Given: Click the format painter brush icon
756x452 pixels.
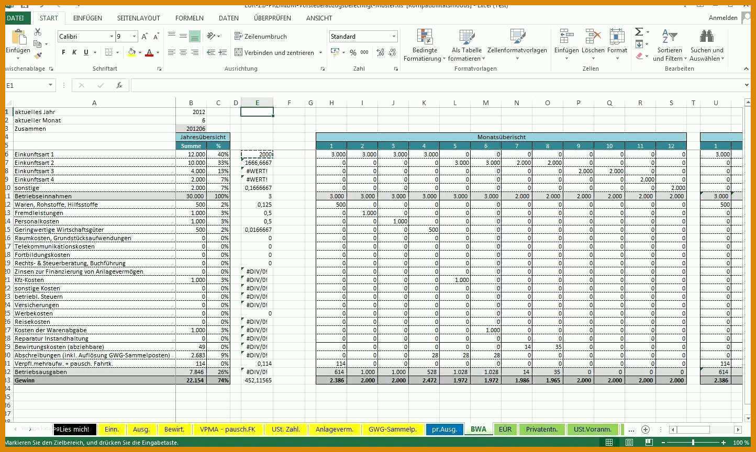Looking at the screenshot, I should [x=38, y=55].
